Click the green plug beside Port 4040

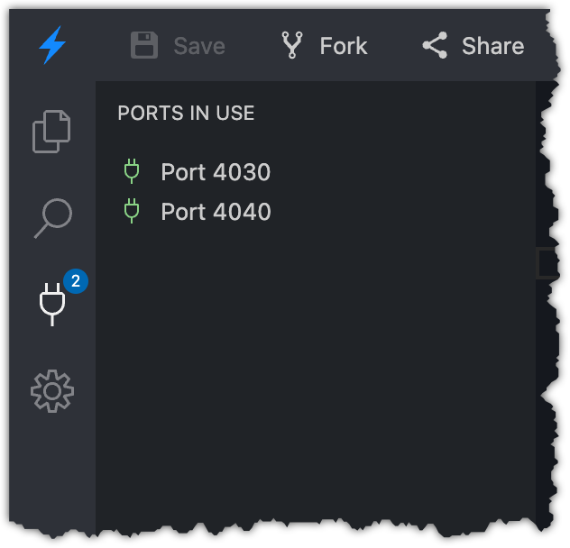point(132,212)
